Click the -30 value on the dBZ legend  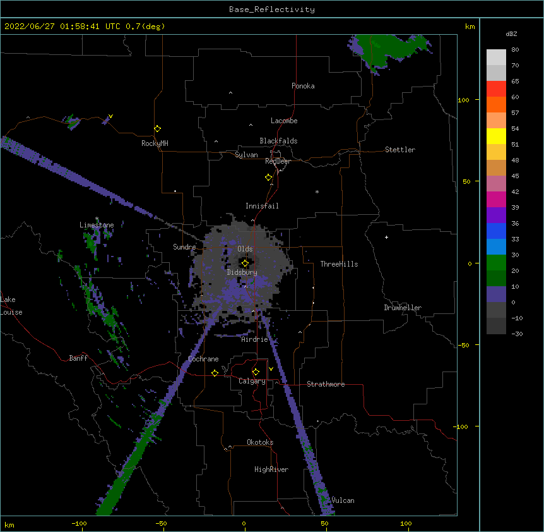[517, 334]
